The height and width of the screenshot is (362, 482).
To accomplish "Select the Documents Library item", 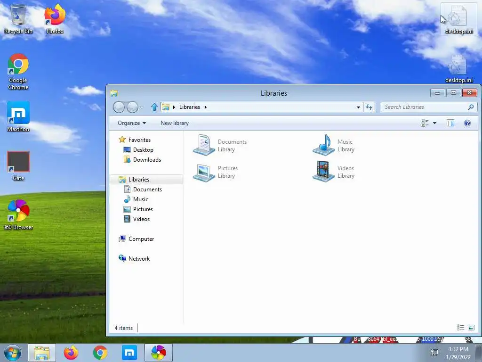I will [x=220, y=145].
